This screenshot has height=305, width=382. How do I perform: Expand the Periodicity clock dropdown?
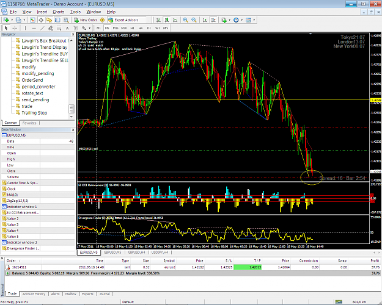[241, 20]
